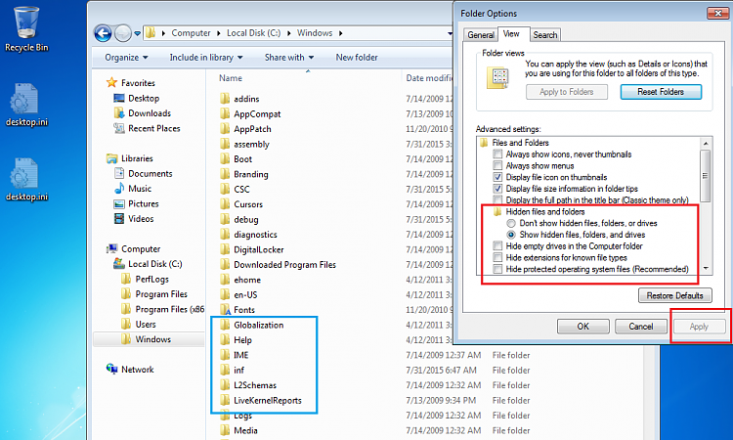Uncheck Display file icon on thumbnails
The width and height of the screenshot is (733, 440).
tap(497, 177)
